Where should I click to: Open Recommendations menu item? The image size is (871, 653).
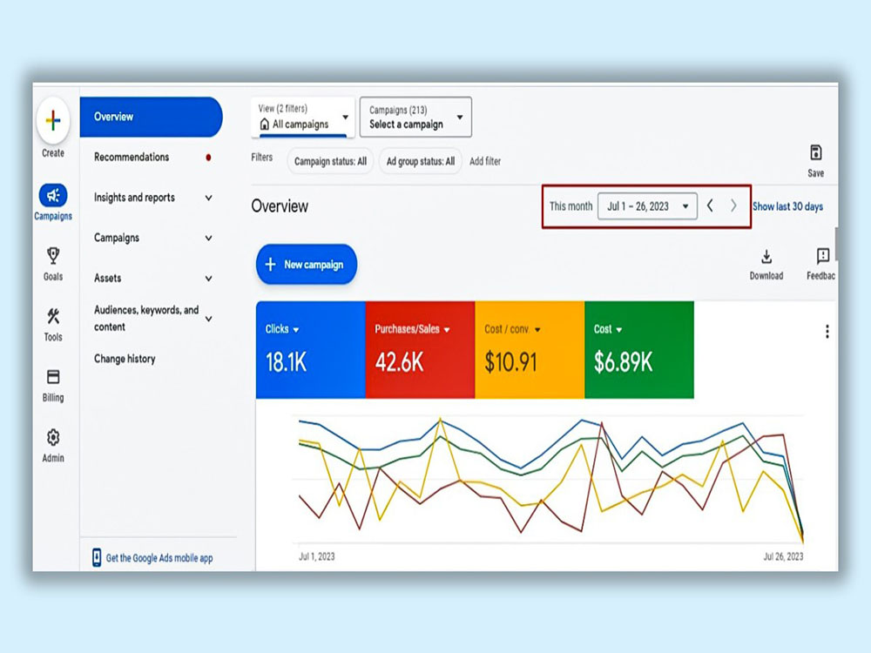tap(132, 157)
